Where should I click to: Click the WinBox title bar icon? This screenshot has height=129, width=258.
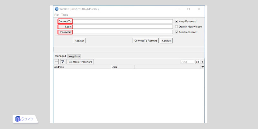57,9
